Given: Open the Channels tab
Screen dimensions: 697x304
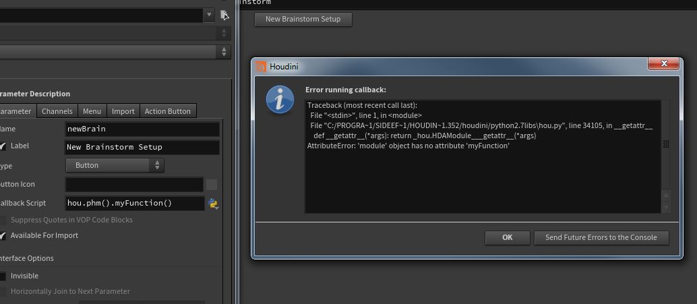Looking at the screenshot, I should (x=57, y=111).
